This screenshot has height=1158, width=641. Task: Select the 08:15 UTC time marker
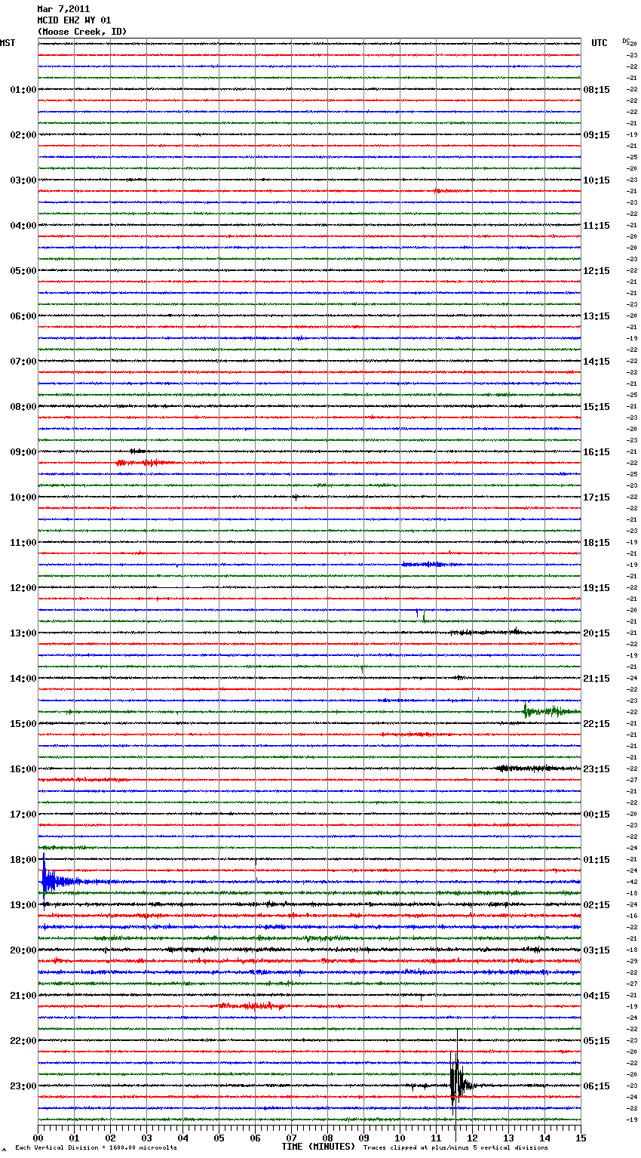click(596, 90)
